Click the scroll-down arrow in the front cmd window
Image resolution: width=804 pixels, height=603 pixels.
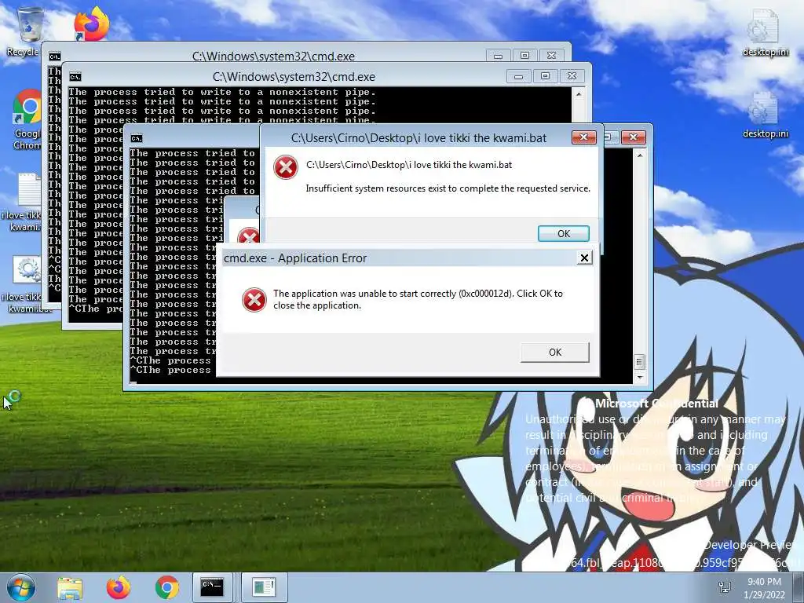[639, 378]
